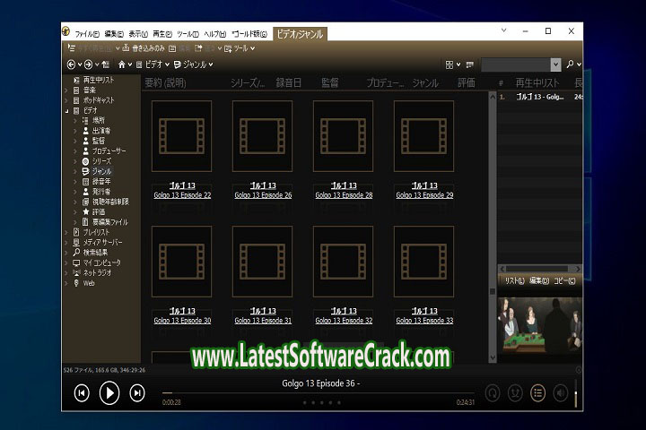Go forward with the right arrow

[88, 64]
